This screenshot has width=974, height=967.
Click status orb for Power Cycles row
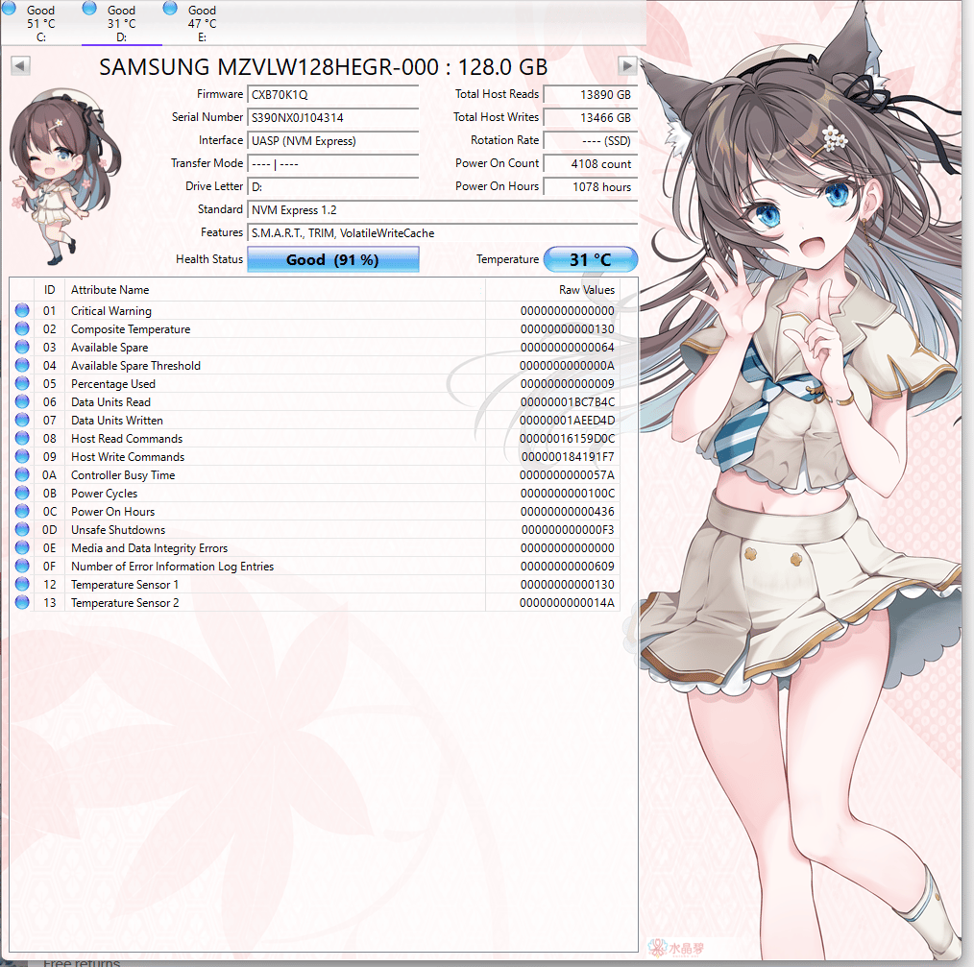pos(22,493)
